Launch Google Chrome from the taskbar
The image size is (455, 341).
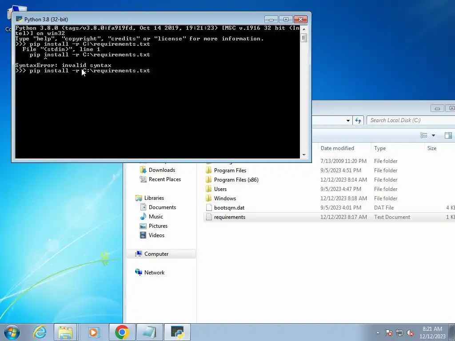pyautogui.click(x=122, y=332)
